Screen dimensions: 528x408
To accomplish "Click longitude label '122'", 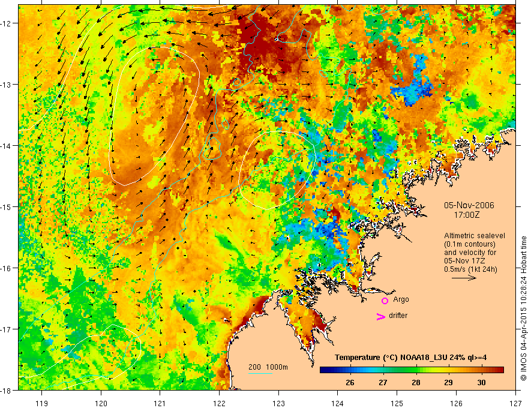I will (219, 403).
